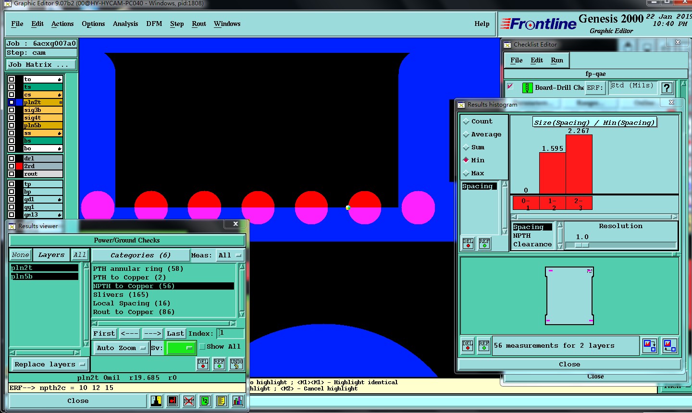
Task: Click the Index input field
Action: tap(231, 333)
